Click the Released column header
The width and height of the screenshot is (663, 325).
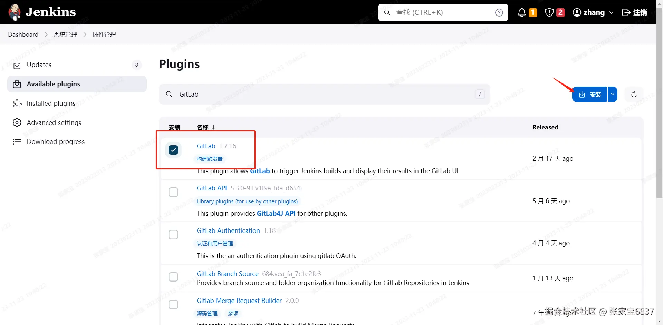click(x=545, y=127)
